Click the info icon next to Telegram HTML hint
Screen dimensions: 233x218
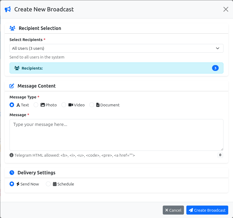12,155
